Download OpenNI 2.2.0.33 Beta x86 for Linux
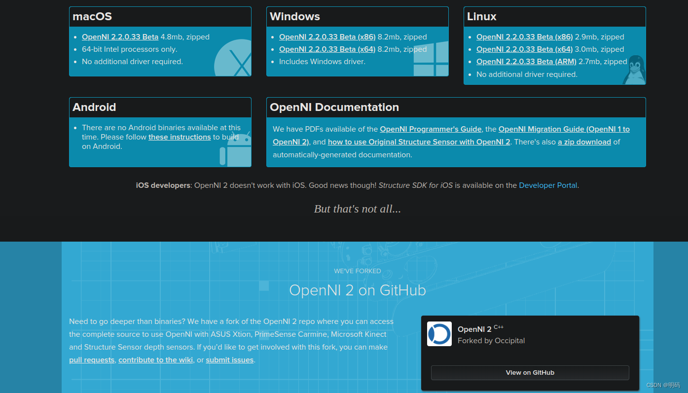The width and height of the screenshot is (688, 393). click(524, 36)
